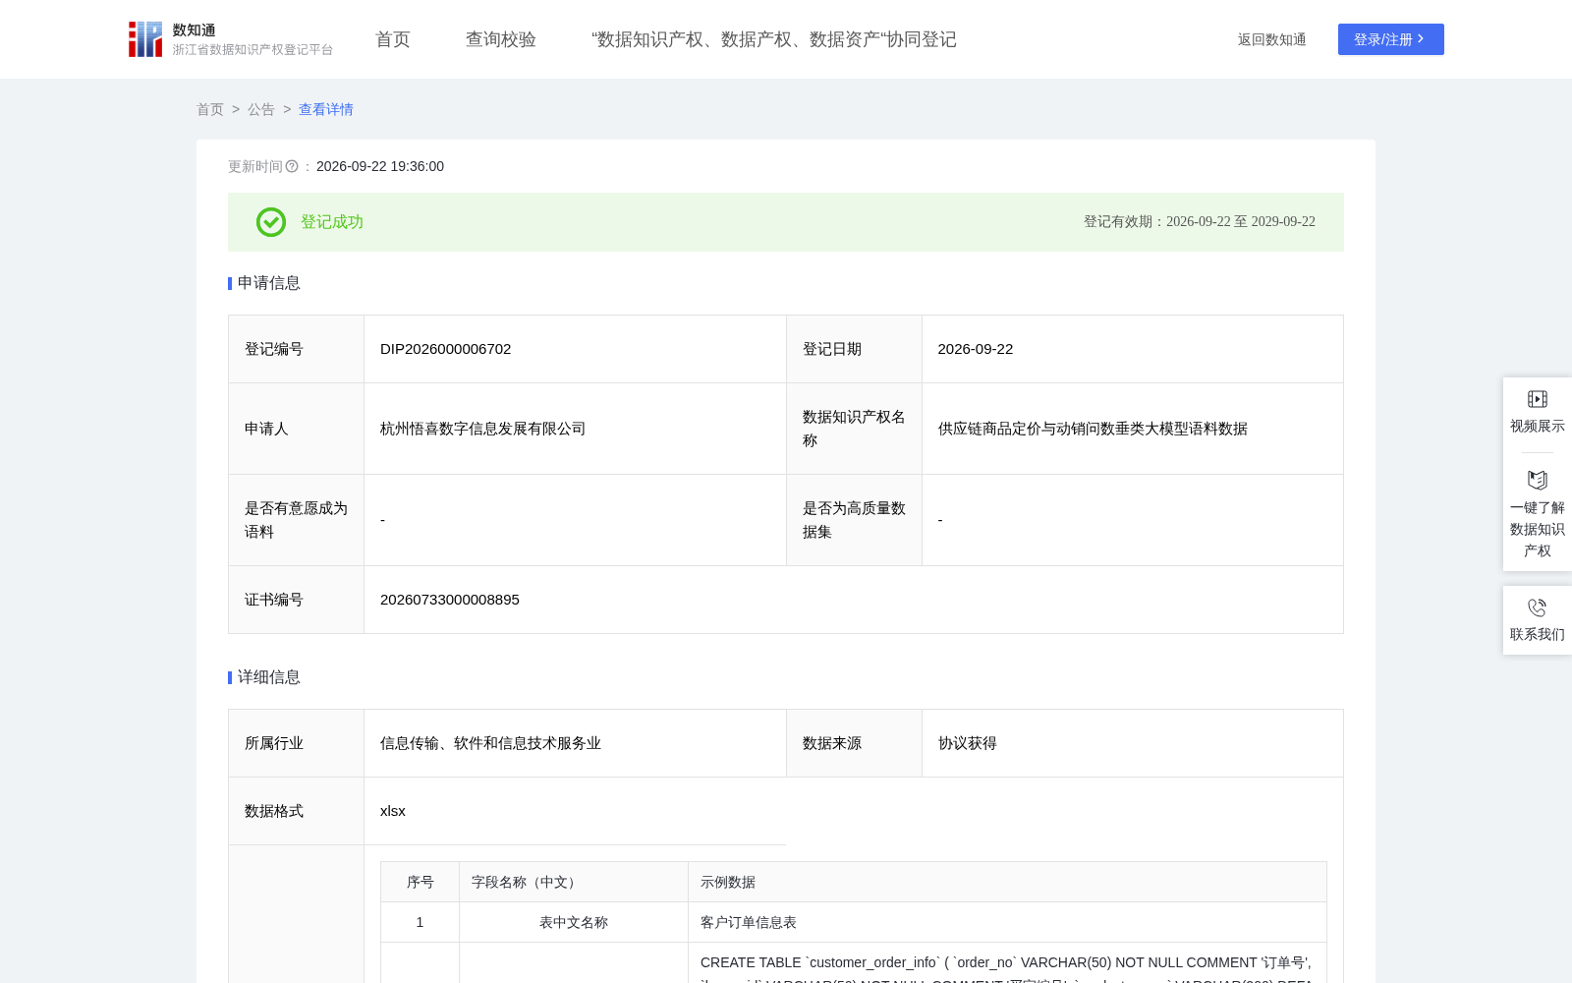Click the 登记成功 status text

point(332,222)
